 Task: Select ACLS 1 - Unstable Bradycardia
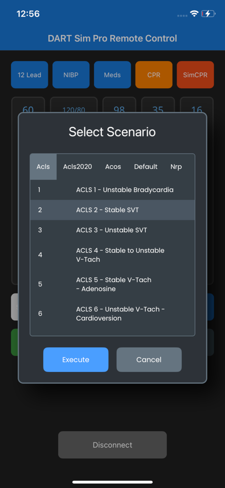click(112, 190)
